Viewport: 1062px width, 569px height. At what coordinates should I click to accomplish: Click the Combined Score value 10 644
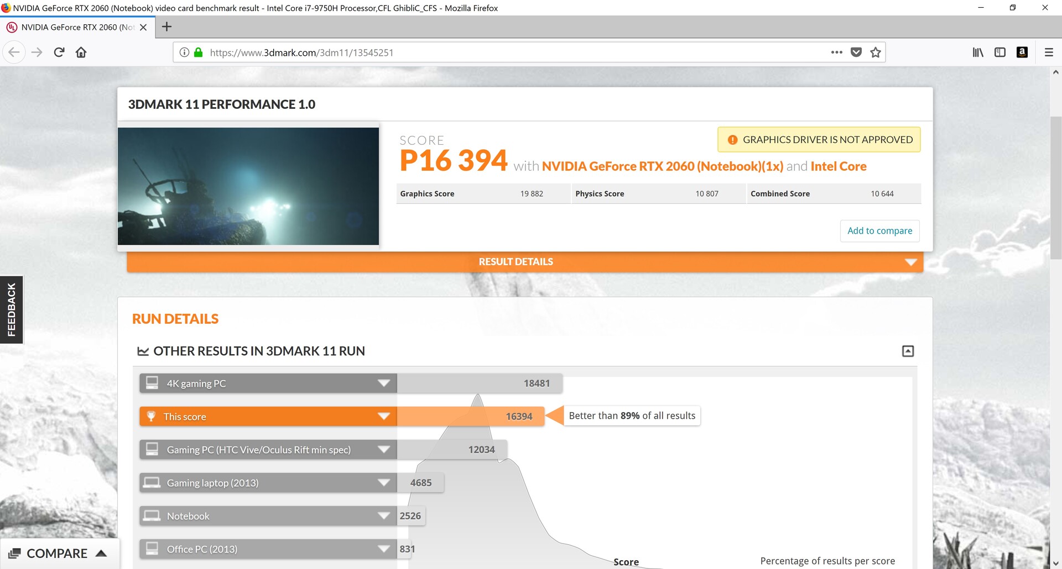pyautogui.click(x=882, y=194)
